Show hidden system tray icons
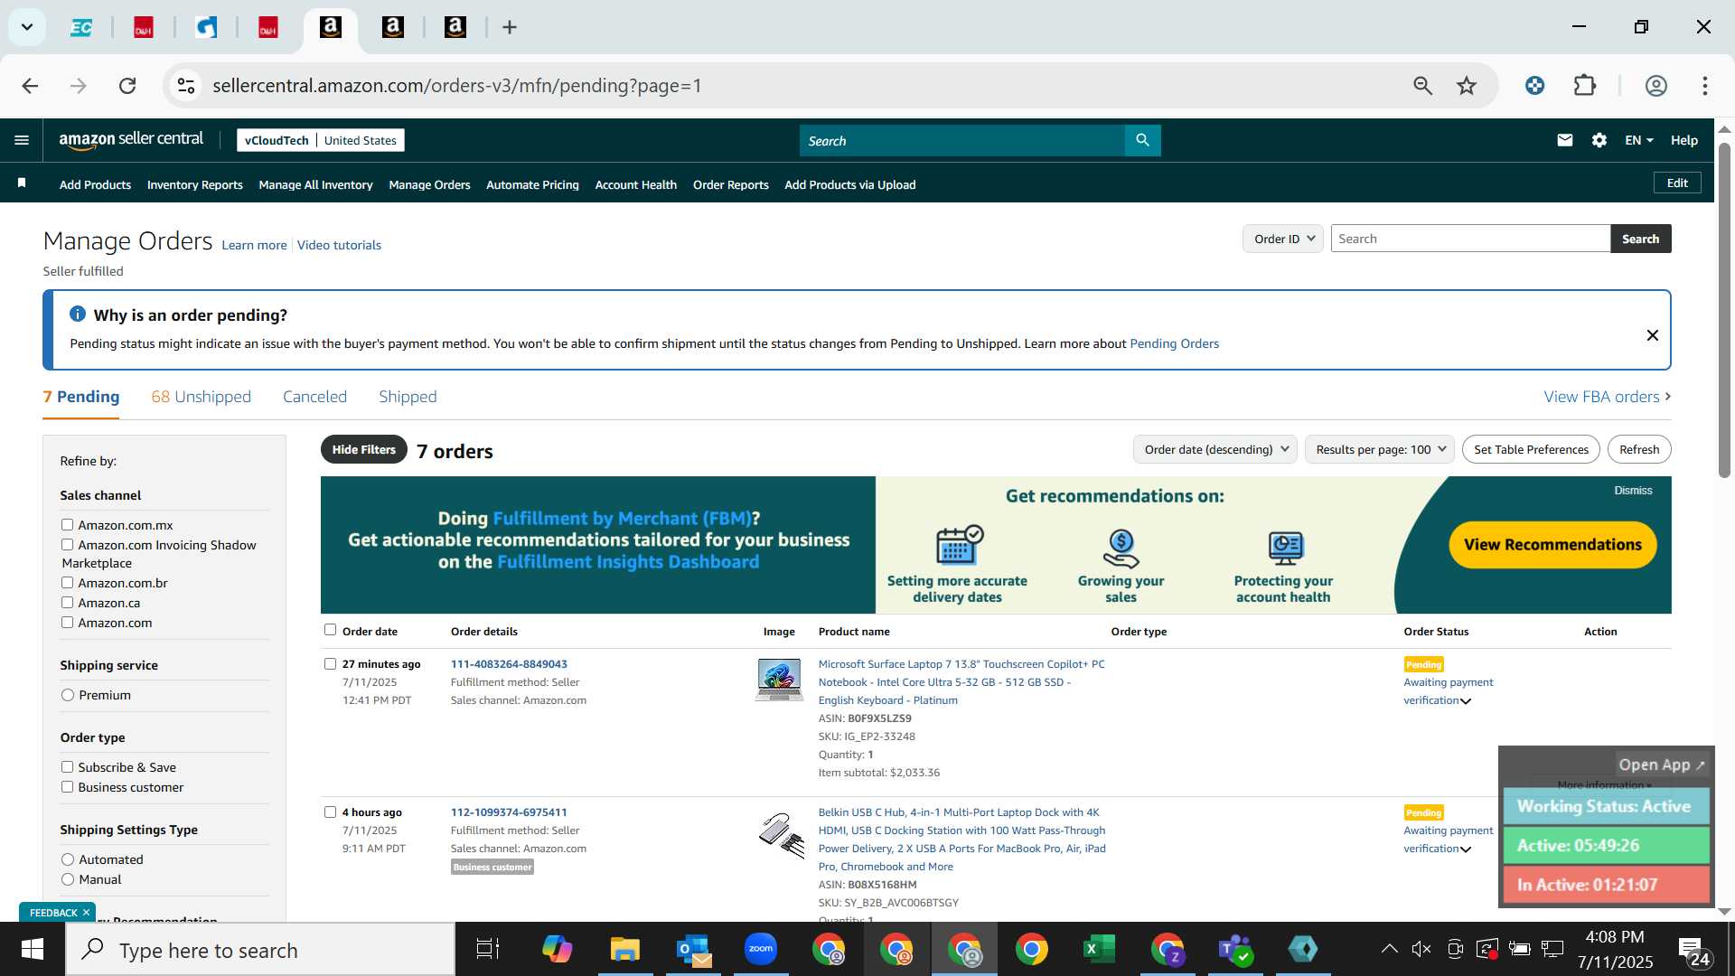The width and height of the screenshot is (1735, 976). (x=1389, y=949)
